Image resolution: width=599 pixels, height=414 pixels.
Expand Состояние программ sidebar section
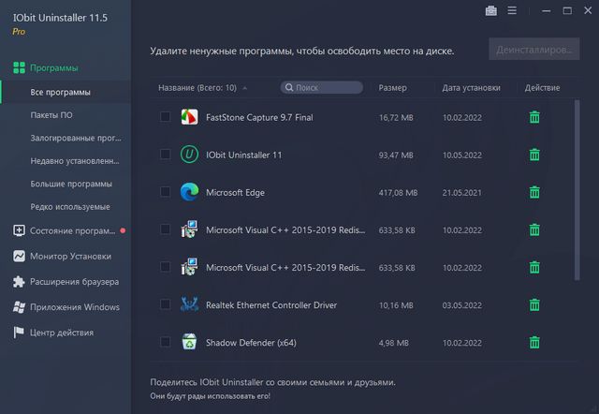(72, 230)
